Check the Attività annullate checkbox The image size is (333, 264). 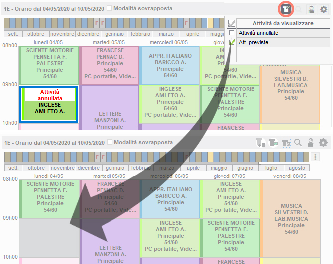(x=232, y=33)
